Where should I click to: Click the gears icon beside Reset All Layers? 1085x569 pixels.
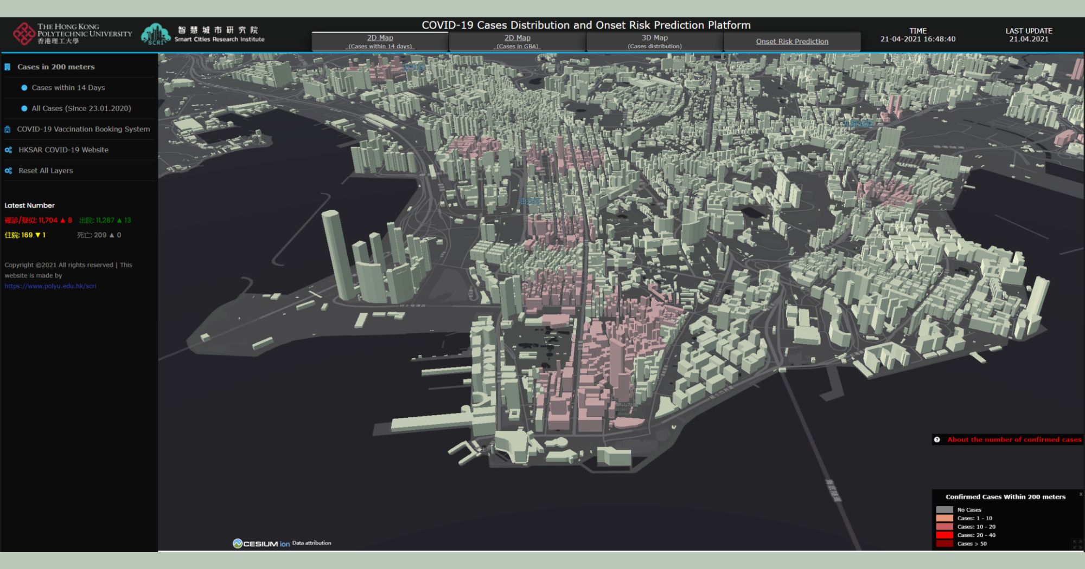pos(8,171)
